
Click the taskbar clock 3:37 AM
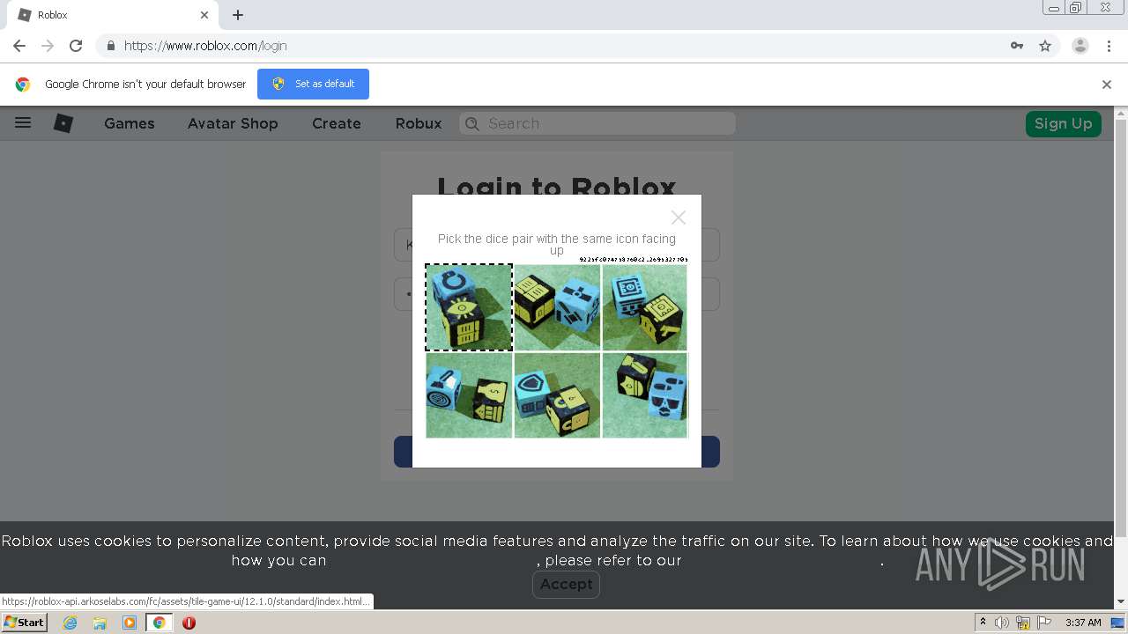pos(1083,623)
